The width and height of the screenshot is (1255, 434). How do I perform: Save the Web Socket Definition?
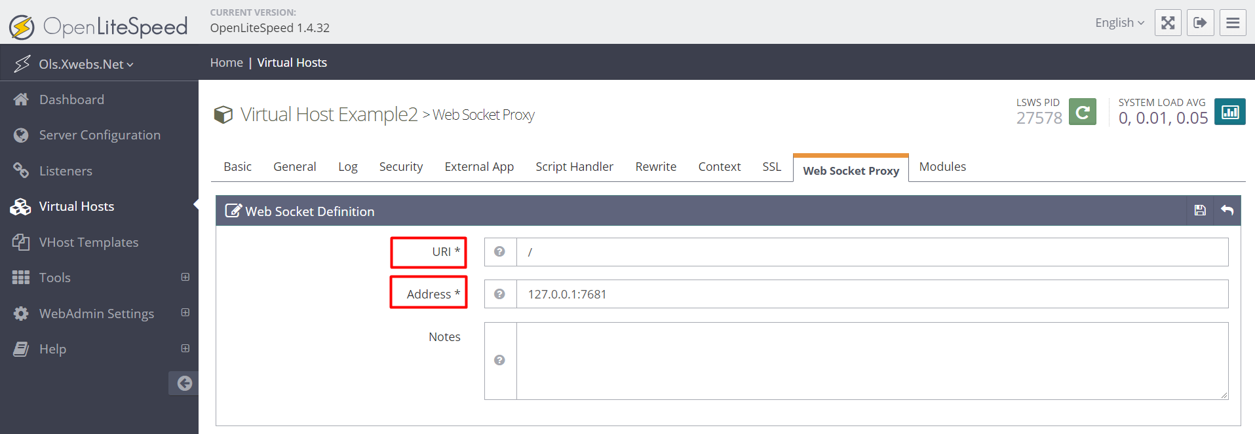click(1200, 211)
